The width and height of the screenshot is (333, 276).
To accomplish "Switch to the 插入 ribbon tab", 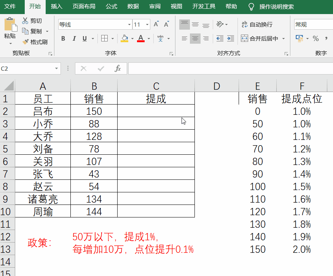I will coord(57,6).
